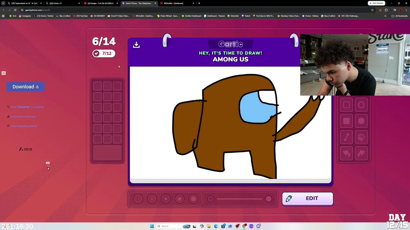This screenshot has height=230, width=410.
Task: Select the straight line tool
Action: tap(347, 137)
